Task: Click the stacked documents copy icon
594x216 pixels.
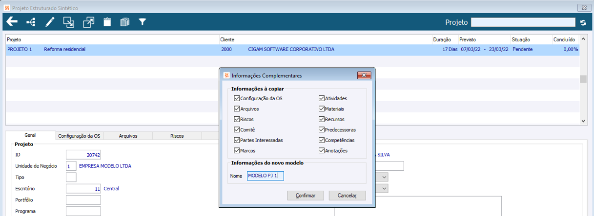Action: tap(125, 22)
